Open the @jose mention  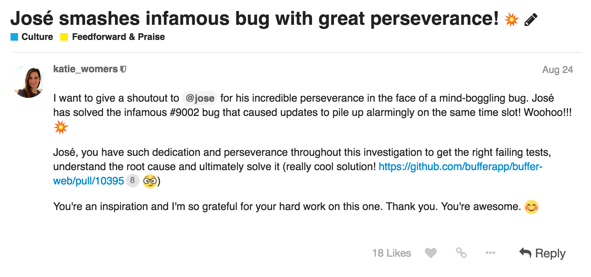pos(200,99)
